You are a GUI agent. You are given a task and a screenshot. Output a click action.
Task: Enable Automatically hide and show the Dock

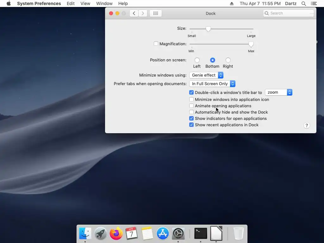coord(191,112)
